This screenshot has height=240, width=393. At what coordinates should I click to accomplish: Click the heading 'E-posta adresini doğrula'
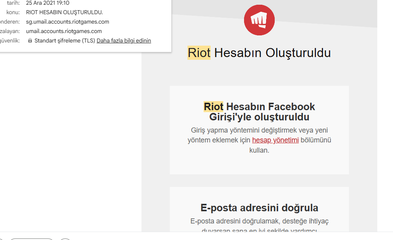tap(259, 208)
